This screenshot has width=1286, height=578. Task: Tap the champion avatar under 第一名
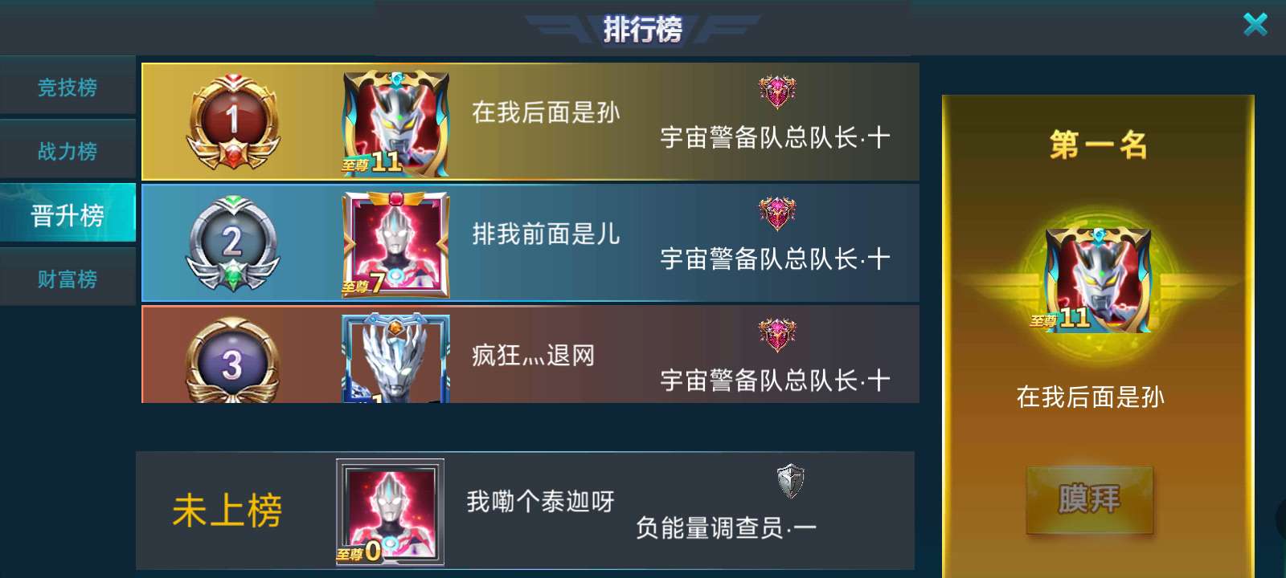click(1098, 279)
